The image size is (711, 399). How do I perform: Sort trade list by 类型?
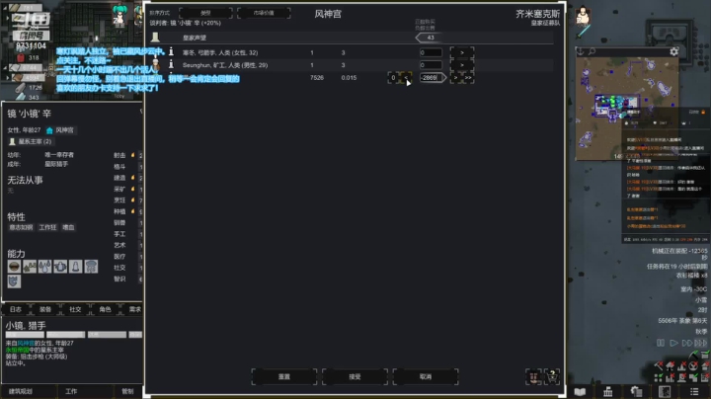[205, 13]
